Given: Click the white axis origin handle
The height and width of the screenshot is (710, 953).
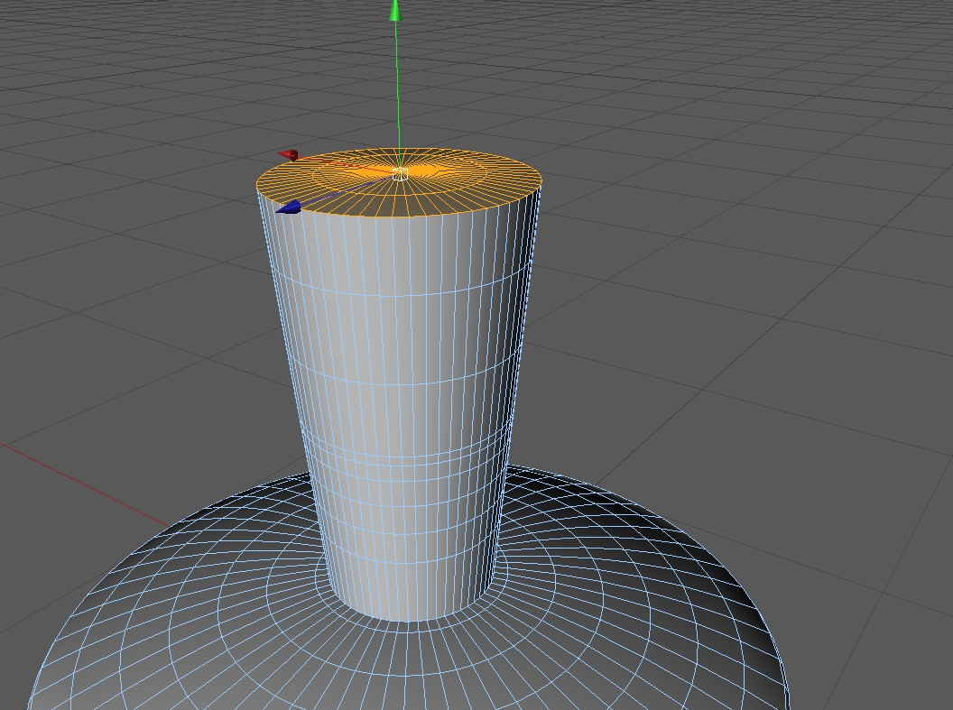Looking at the screenshot, I should [x=399, y=175].
